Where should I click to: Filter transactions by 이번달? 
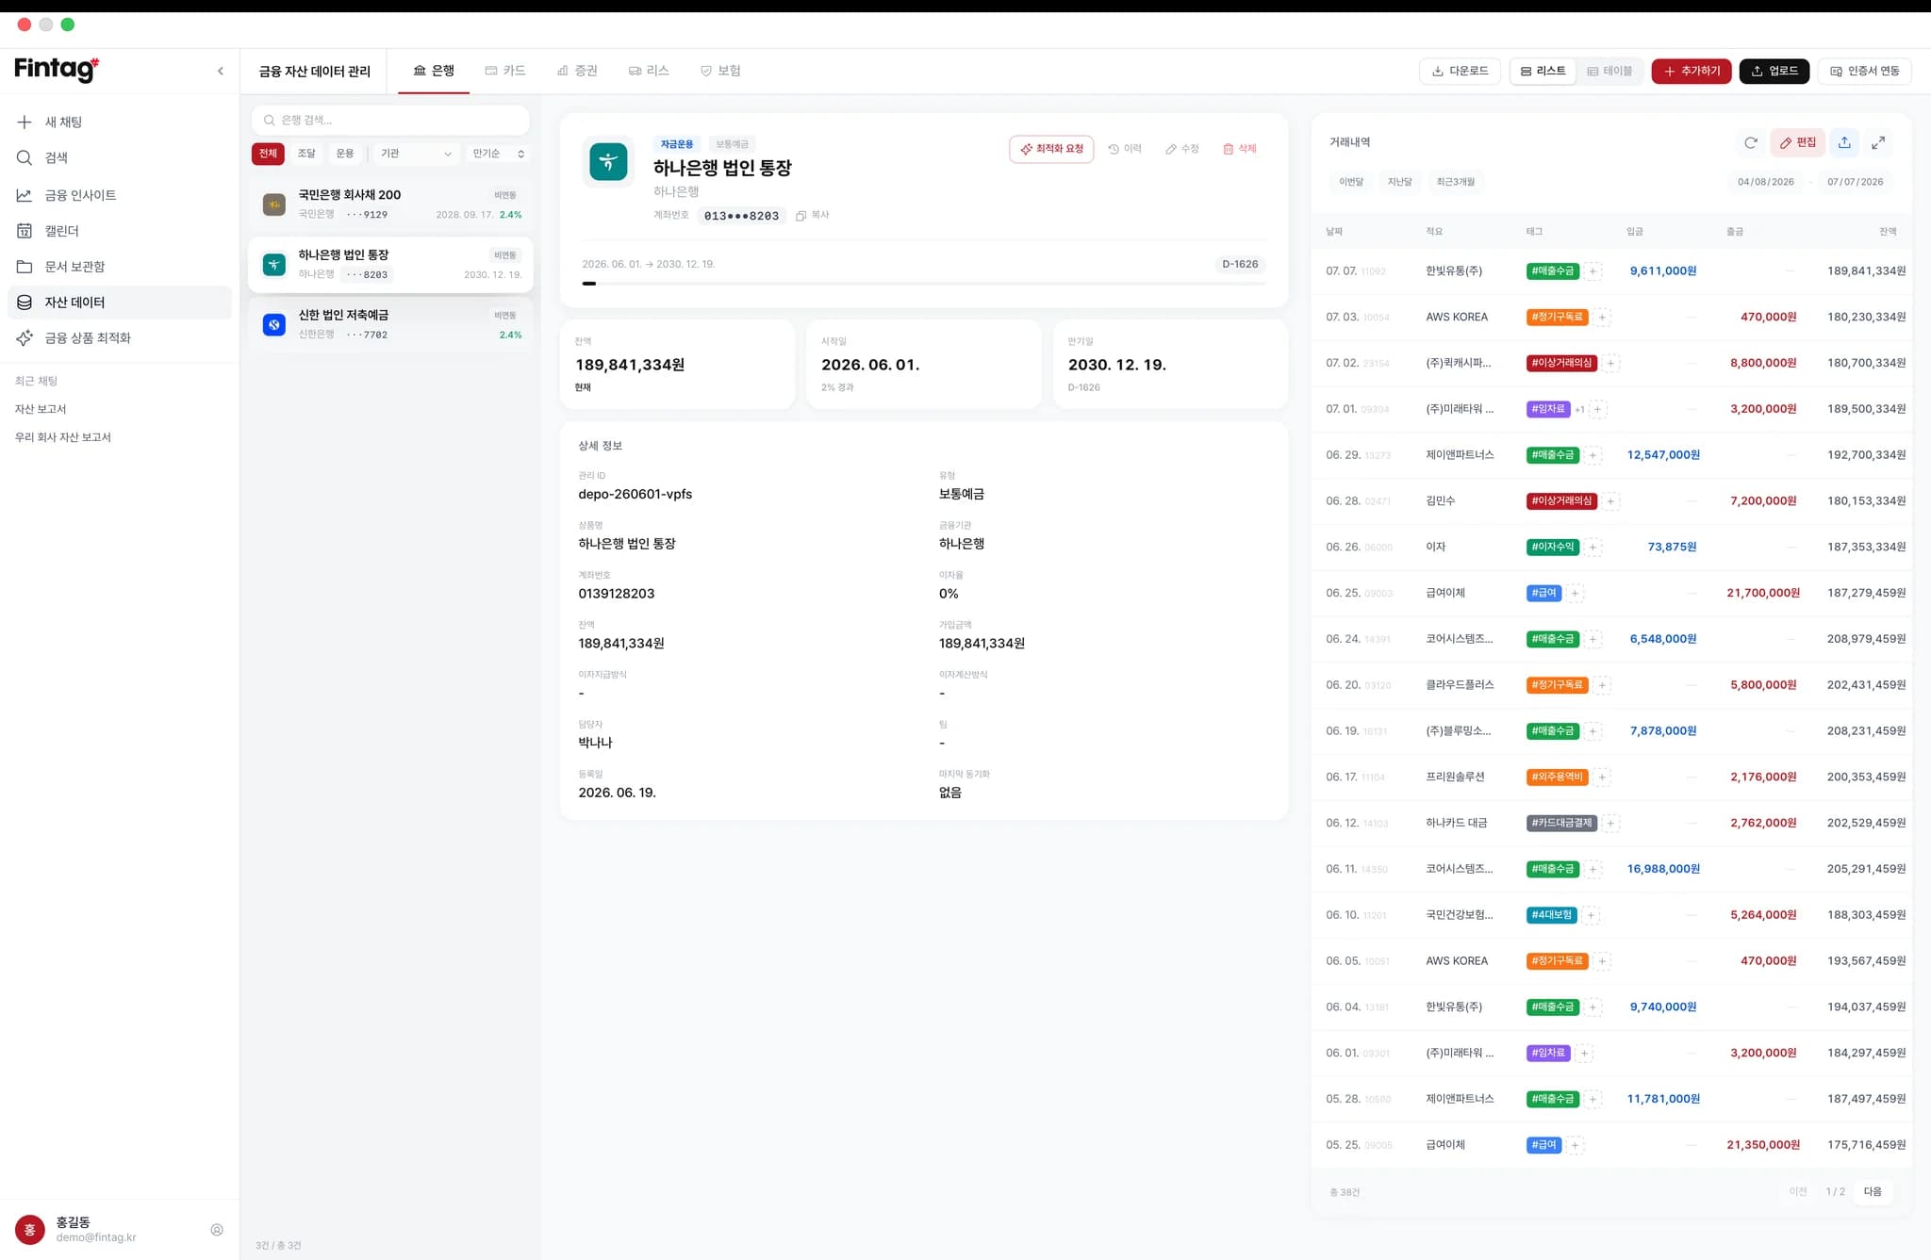tap(1351, 182)
